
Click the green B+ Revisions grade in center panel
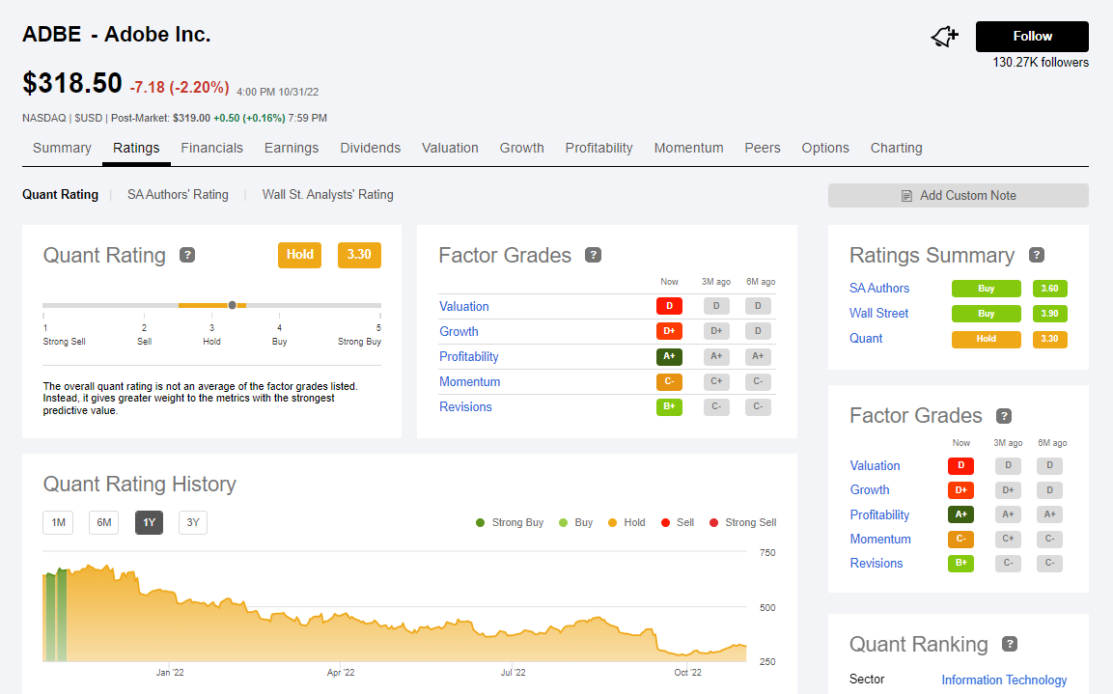pos(669,406)
